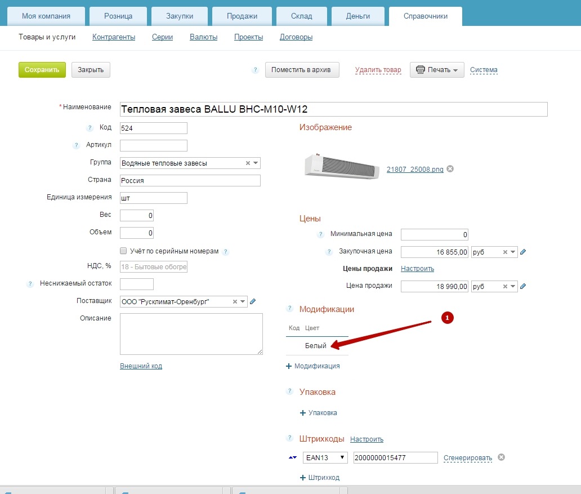581x494 pixels.
Task: Click Удалить товар link
Action: point(378,70)
